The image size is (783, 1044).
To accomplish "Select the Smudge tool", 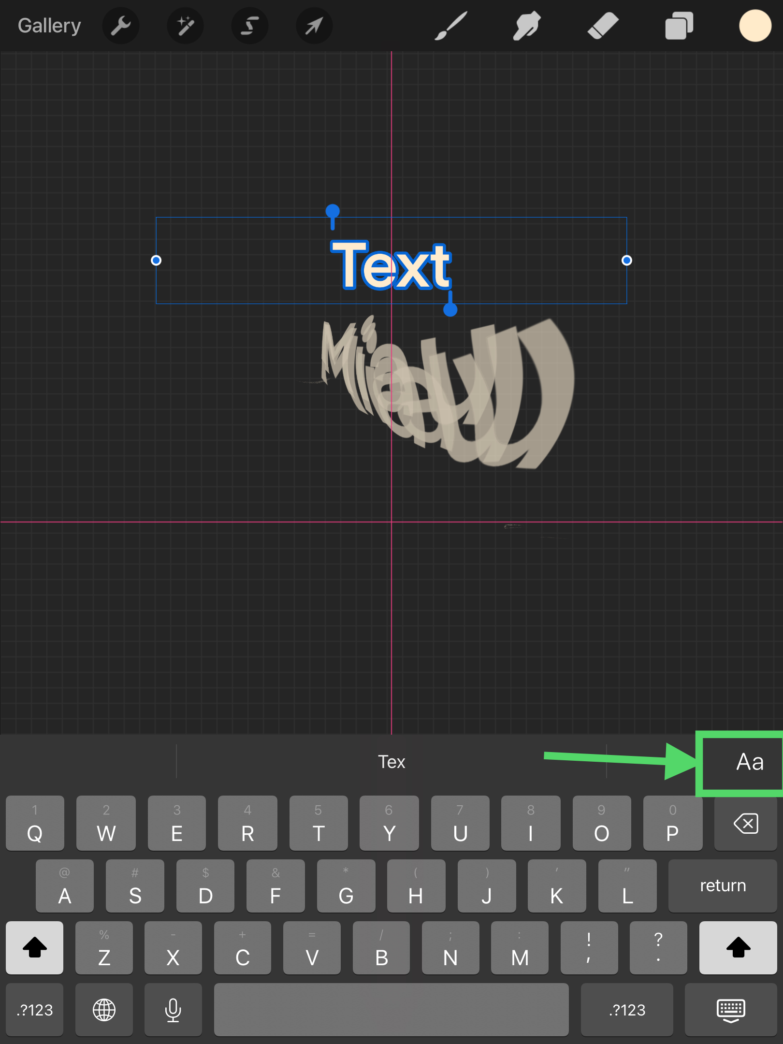I will pos(526,26).
